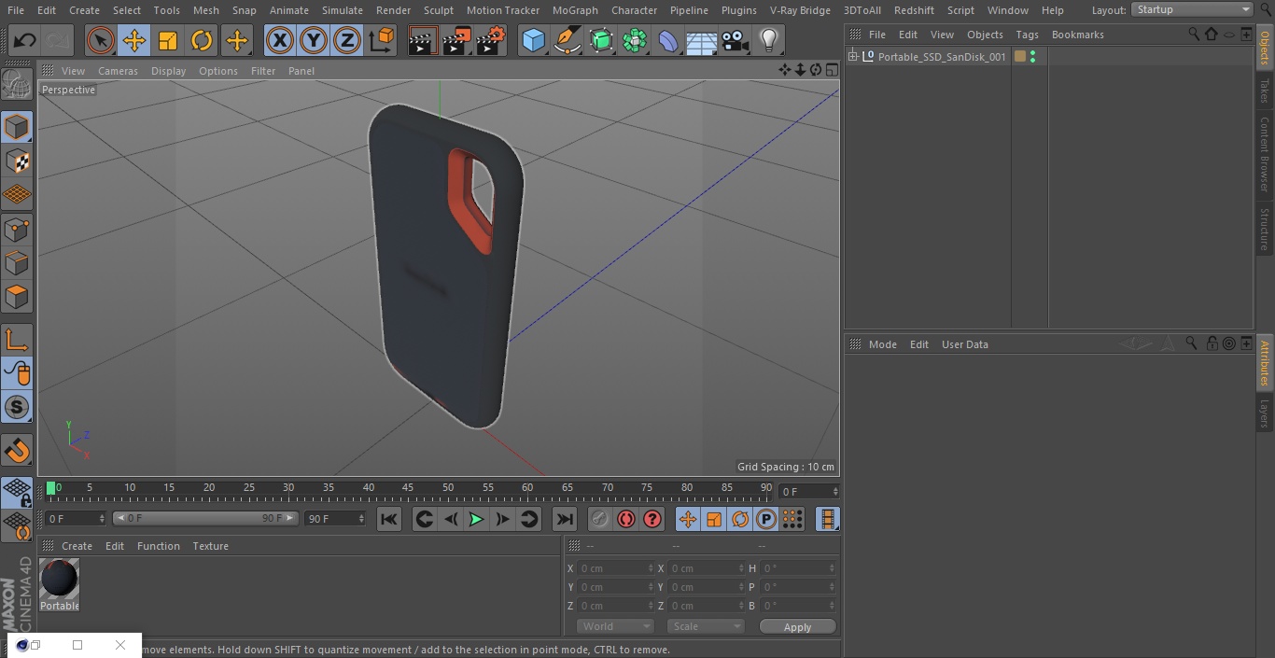Open the timeline window film icon
Viewport: 1275px width, 658px height.
click(x=827, y=519)
